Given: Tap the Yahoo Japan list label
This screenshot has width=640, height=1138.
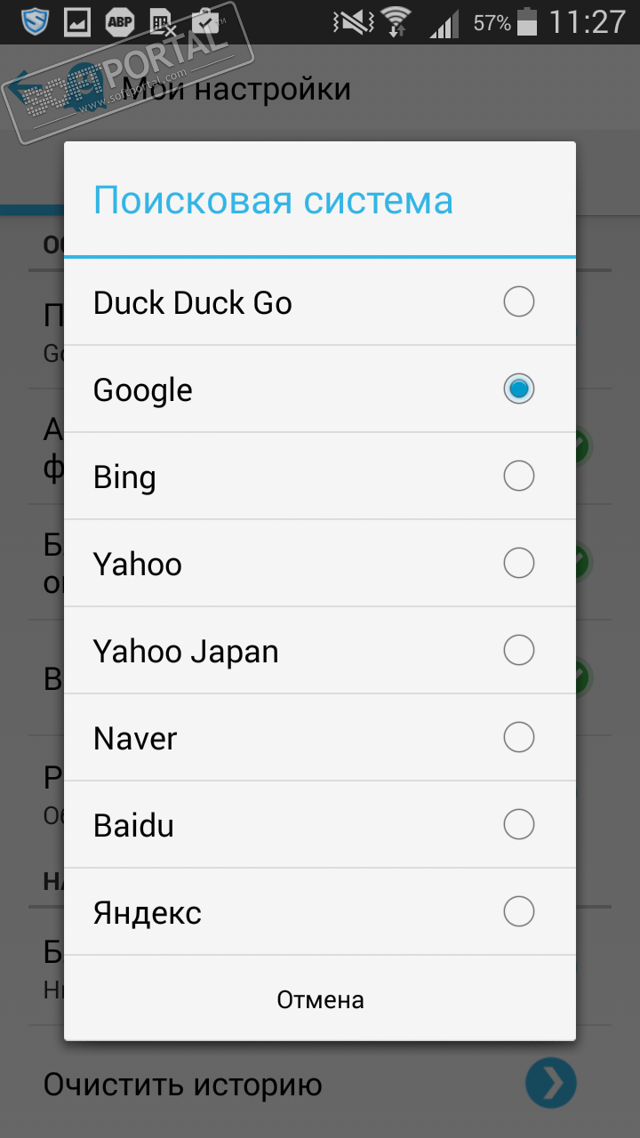Looking at the screenshot, I should pos(186,652).
